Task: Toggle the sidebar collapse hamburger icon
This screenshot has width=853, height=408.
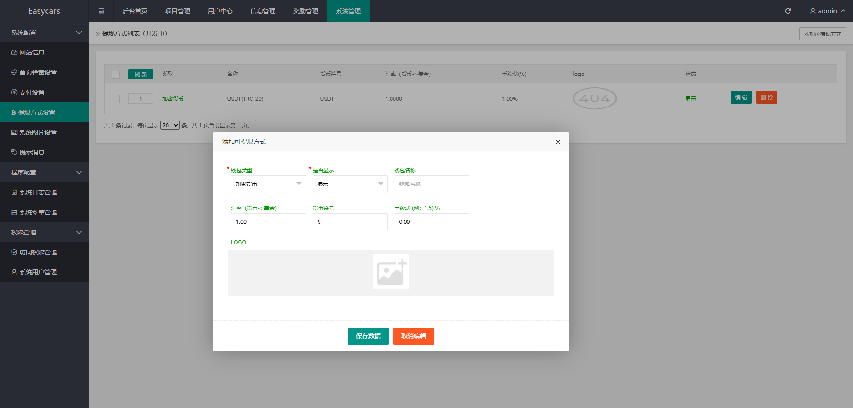Action: 101,11
